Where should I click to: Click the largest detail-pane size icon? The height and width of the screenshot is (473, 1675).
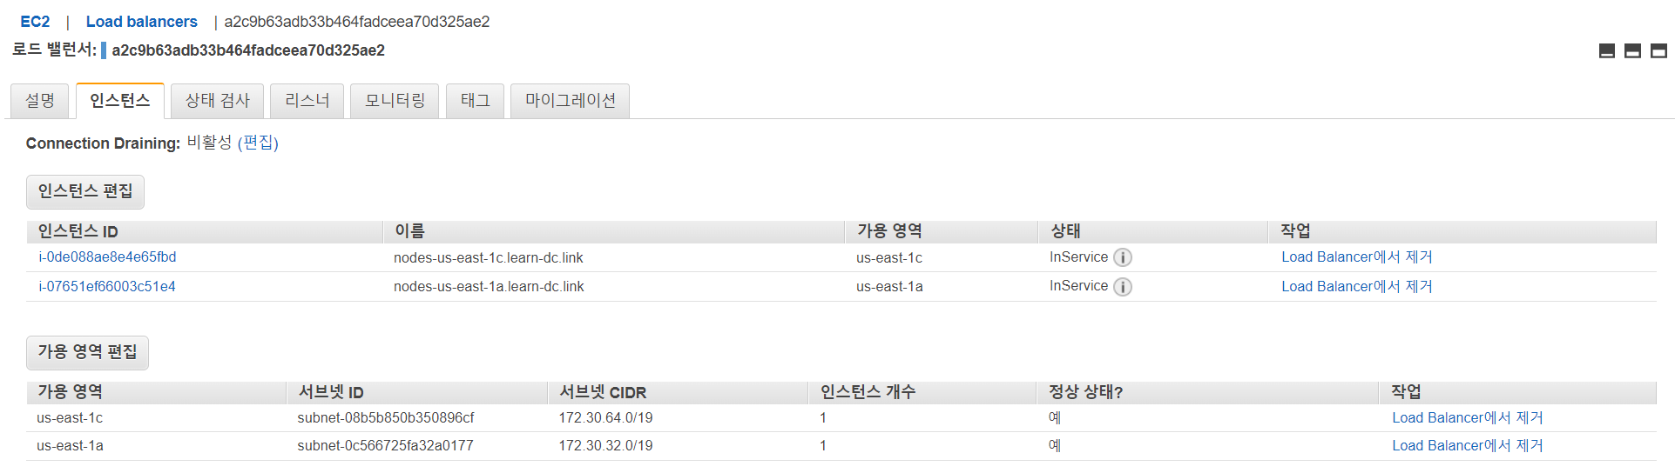point(1659,51)
